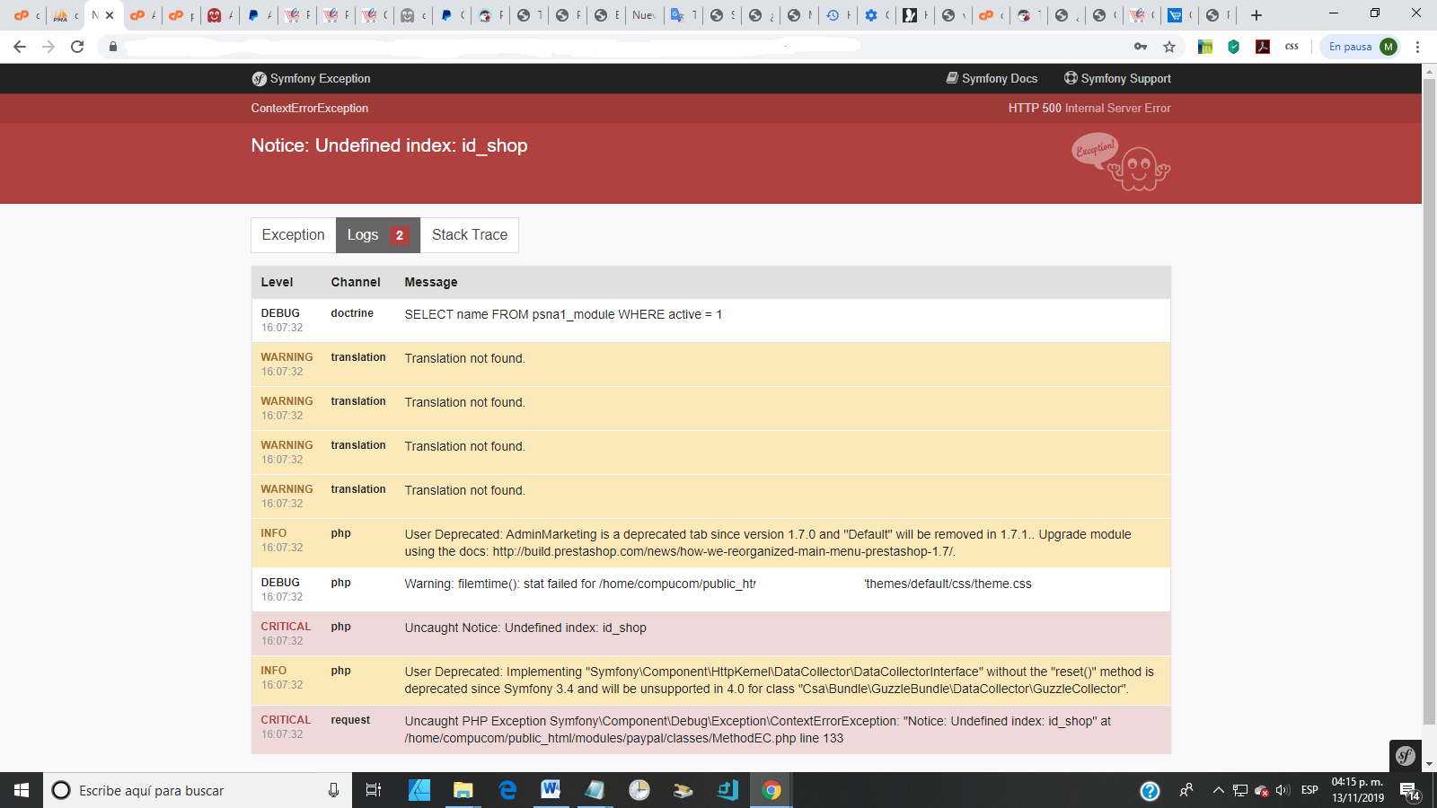Select the SELECT name FROM psna1_module message
This screenshot has width=1437, height=808.
(x=563, y=314)
